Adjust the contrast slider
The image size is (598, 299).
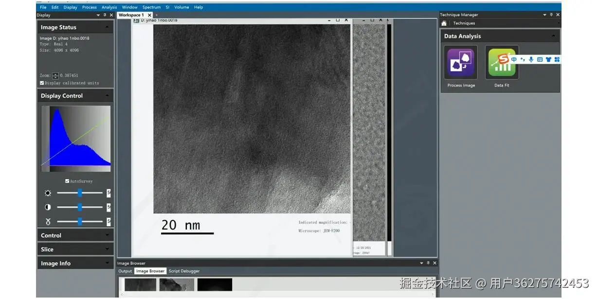coord(80,207)
